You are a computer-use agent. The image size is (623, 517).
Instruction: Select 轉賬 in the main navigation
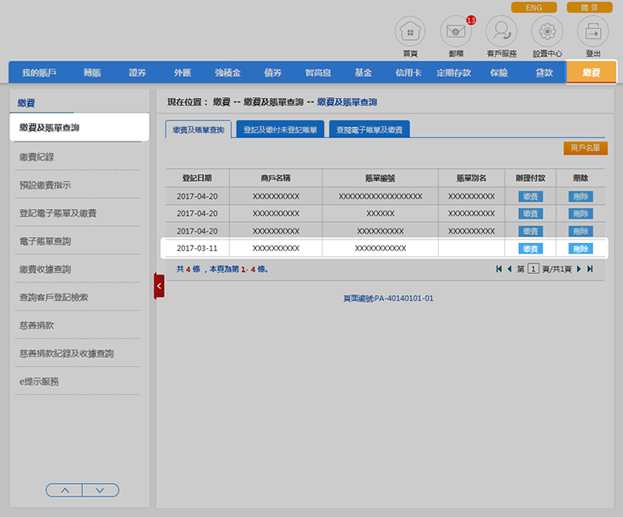click(x=91, y=73)
